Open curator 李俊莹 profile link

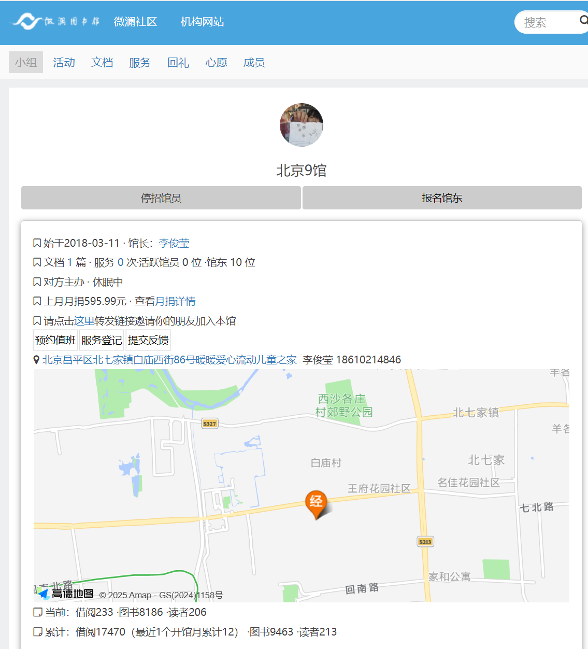tap(174, 243)
